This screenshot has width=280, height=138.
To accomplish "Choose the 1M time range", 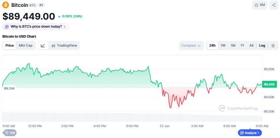I will coord(233,46).
